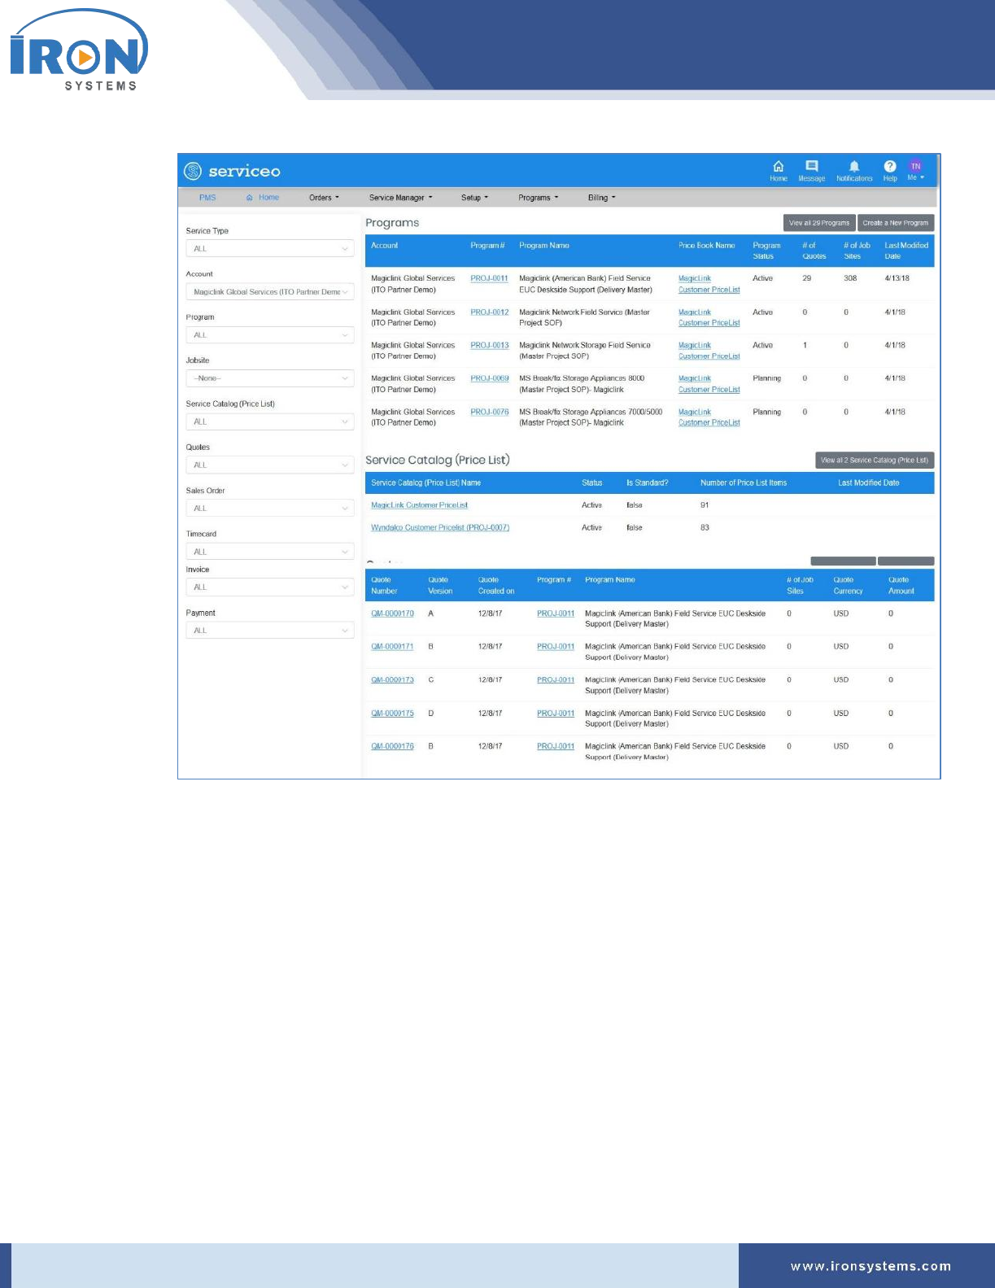Click the serviceo logo icon
Image resolution: width=995 pixels, height=1288 pixels.
(x=193, y=171)
